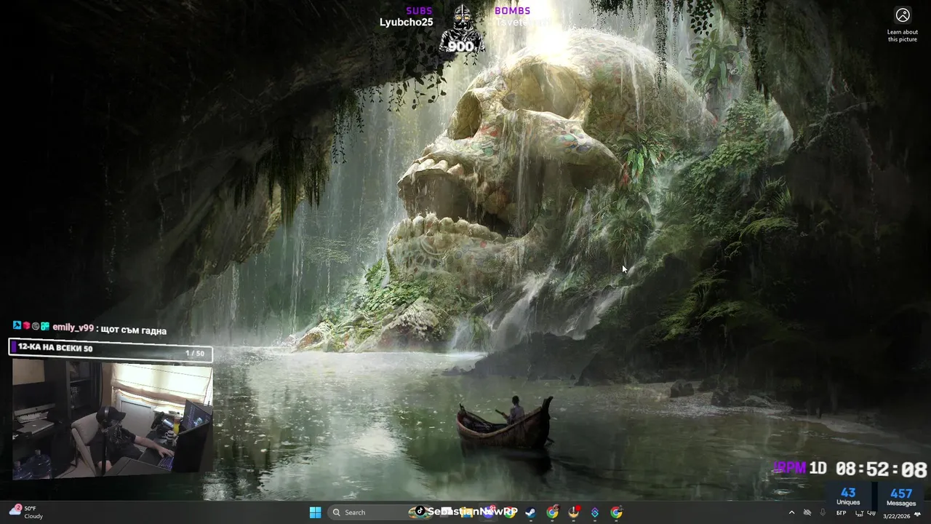Screen dimensions: 931x524
Task: Click the Lyubcho25 subscriber name
Action: (x=406, y=23)
